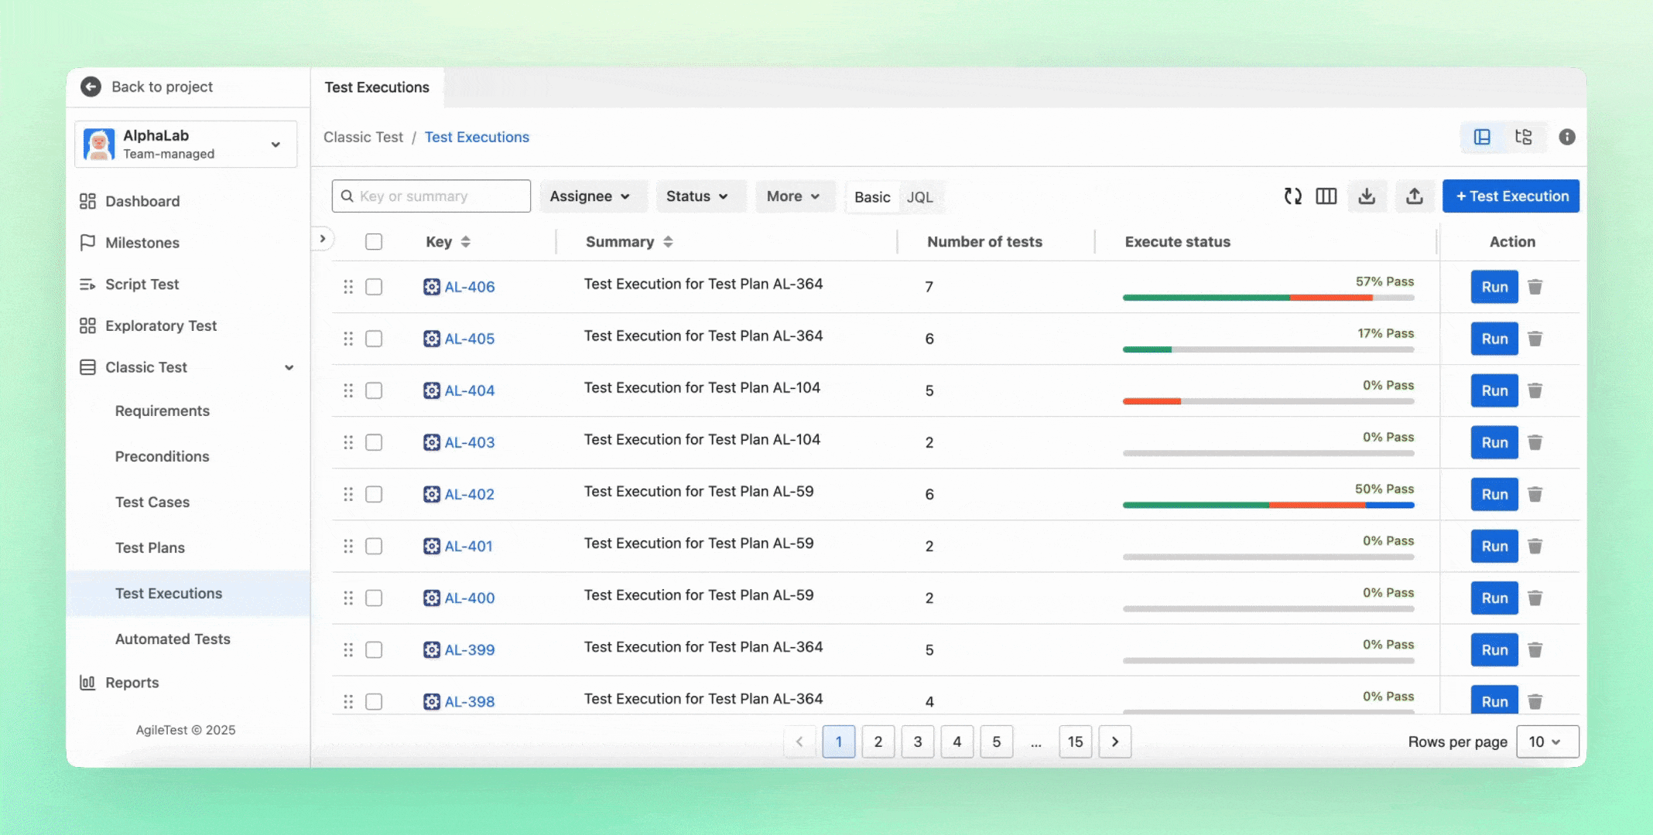The height and width of the screenshot is (835, 1653).
Task: Expand the AlphaLab project switcher
Action: (275, 144)
